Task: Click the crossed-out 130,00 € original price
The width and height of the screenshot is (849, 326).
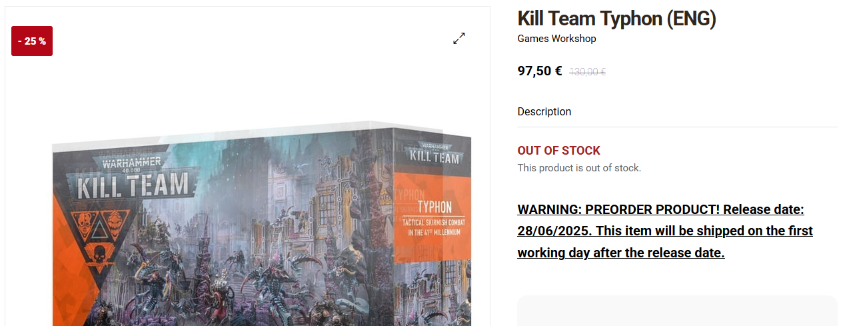Action: click(x=587, y=72)
